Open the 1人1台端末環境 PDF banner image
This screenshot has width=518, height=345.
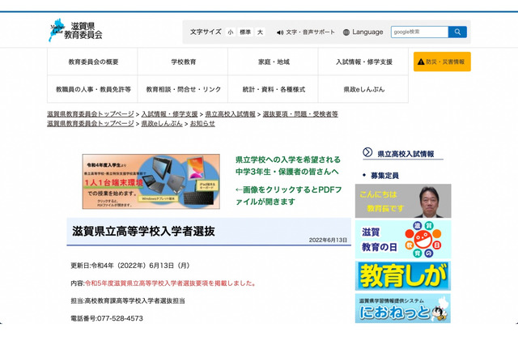[151, 181]
